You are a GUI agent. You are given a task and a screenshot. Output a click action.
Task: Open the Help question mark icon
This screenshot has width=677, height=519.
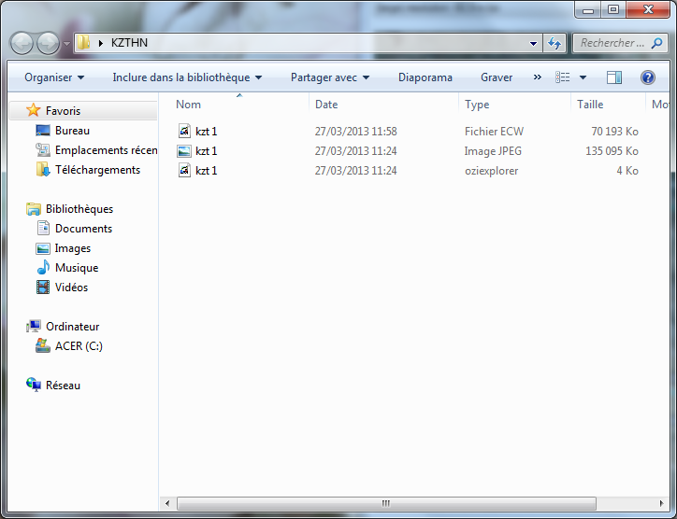647,77
